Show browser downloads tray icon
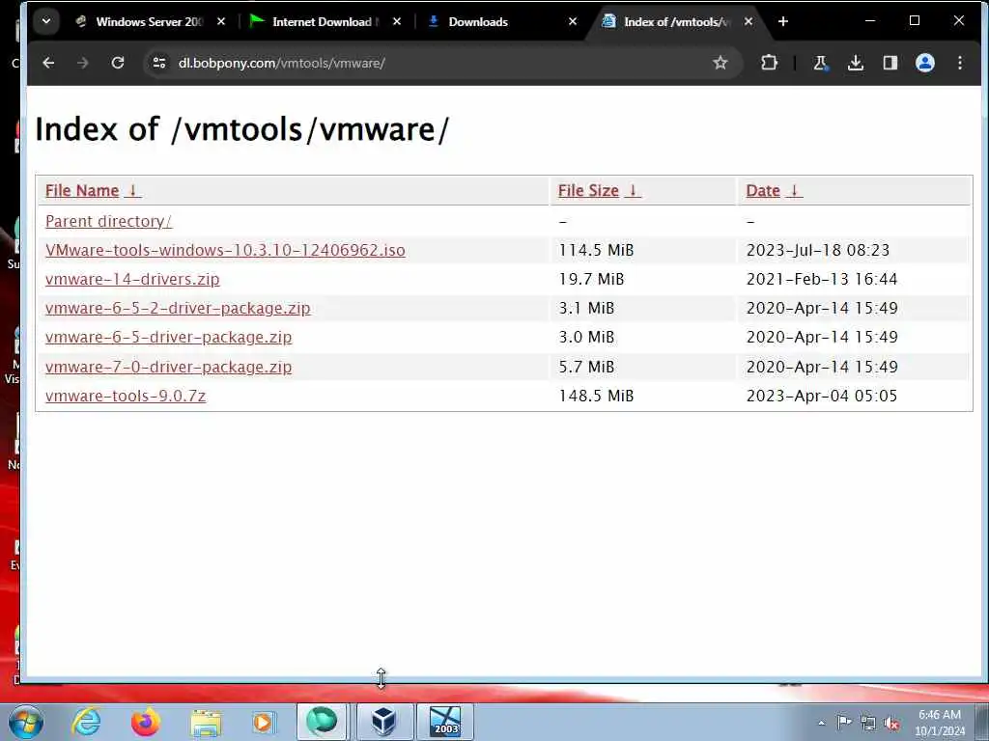 click(856, 63)
